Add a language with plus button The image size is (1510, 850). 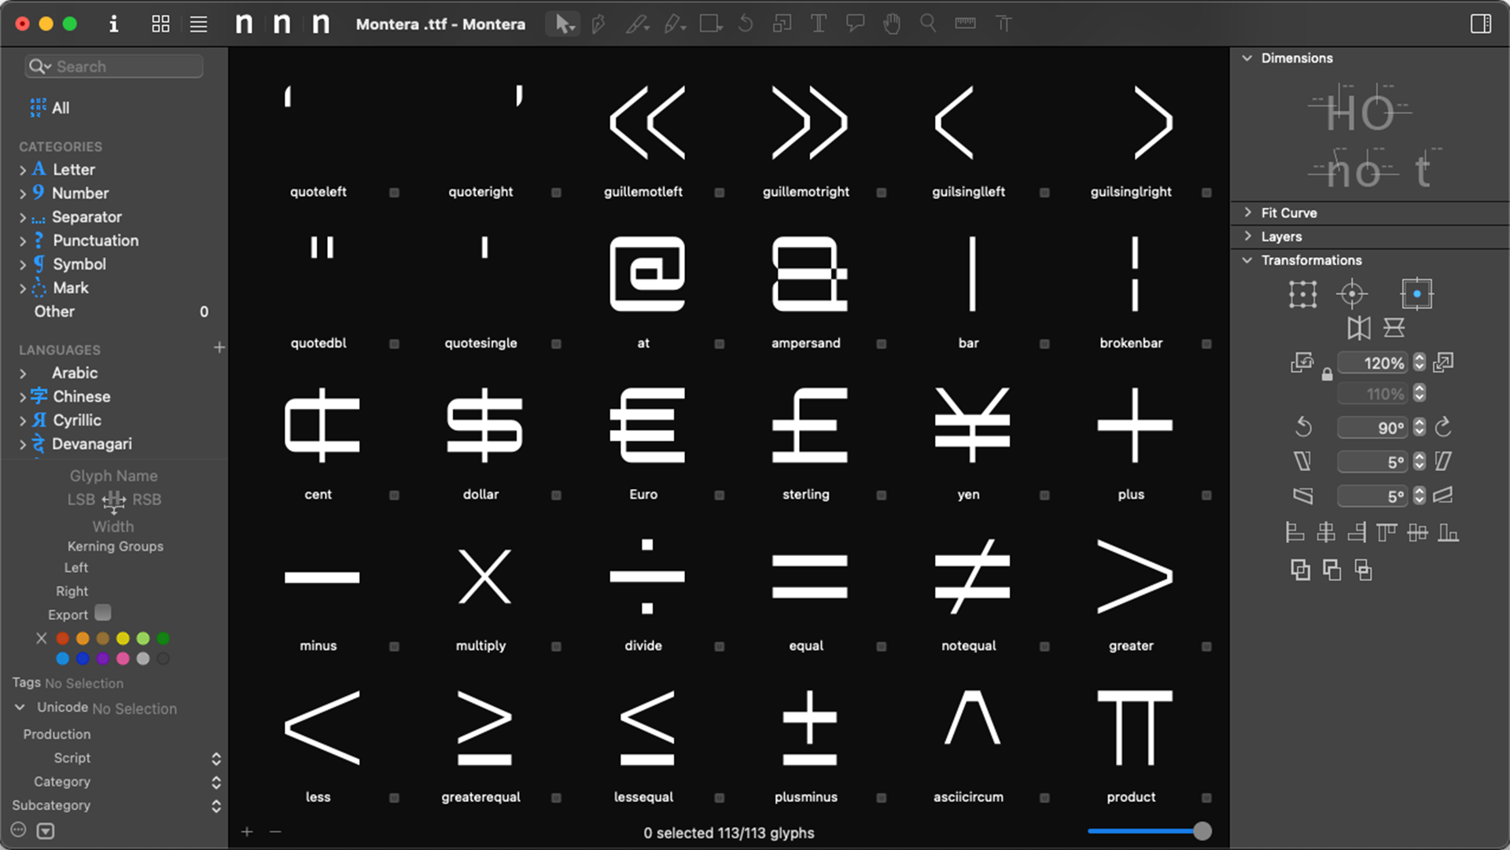(219, 348)
